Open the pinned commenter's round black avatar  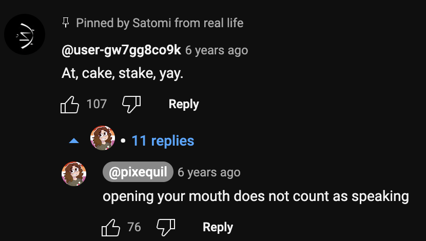(25, 34)
